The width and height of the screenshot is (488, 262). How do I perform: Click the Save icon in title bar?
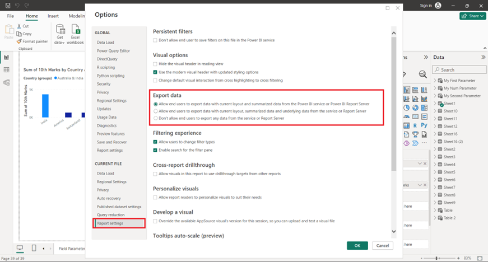[7, 6]
